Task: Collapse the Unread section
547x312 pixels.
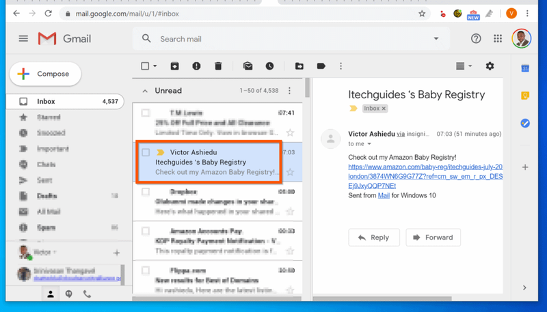Action: [145, 91]
